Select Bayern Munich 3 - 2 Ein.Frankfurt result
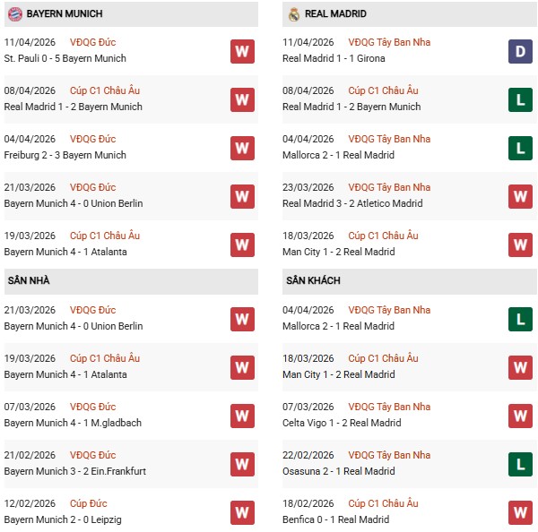538x532 pixels. [x=74, y=471]
